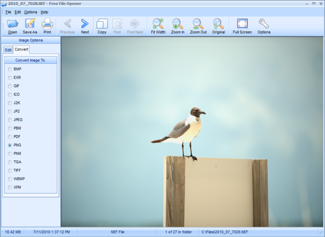325x237 pixels.
Task: Click the Find toolbar icon
Action: pos(117,26)
